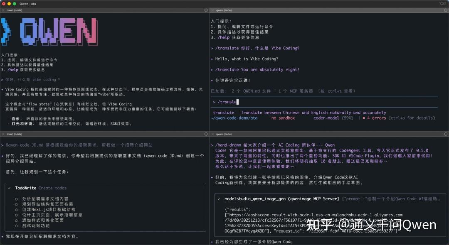Viewport: 449px width, 245px height.
Task: Click the green zoom window button
Action: (15, 4)
